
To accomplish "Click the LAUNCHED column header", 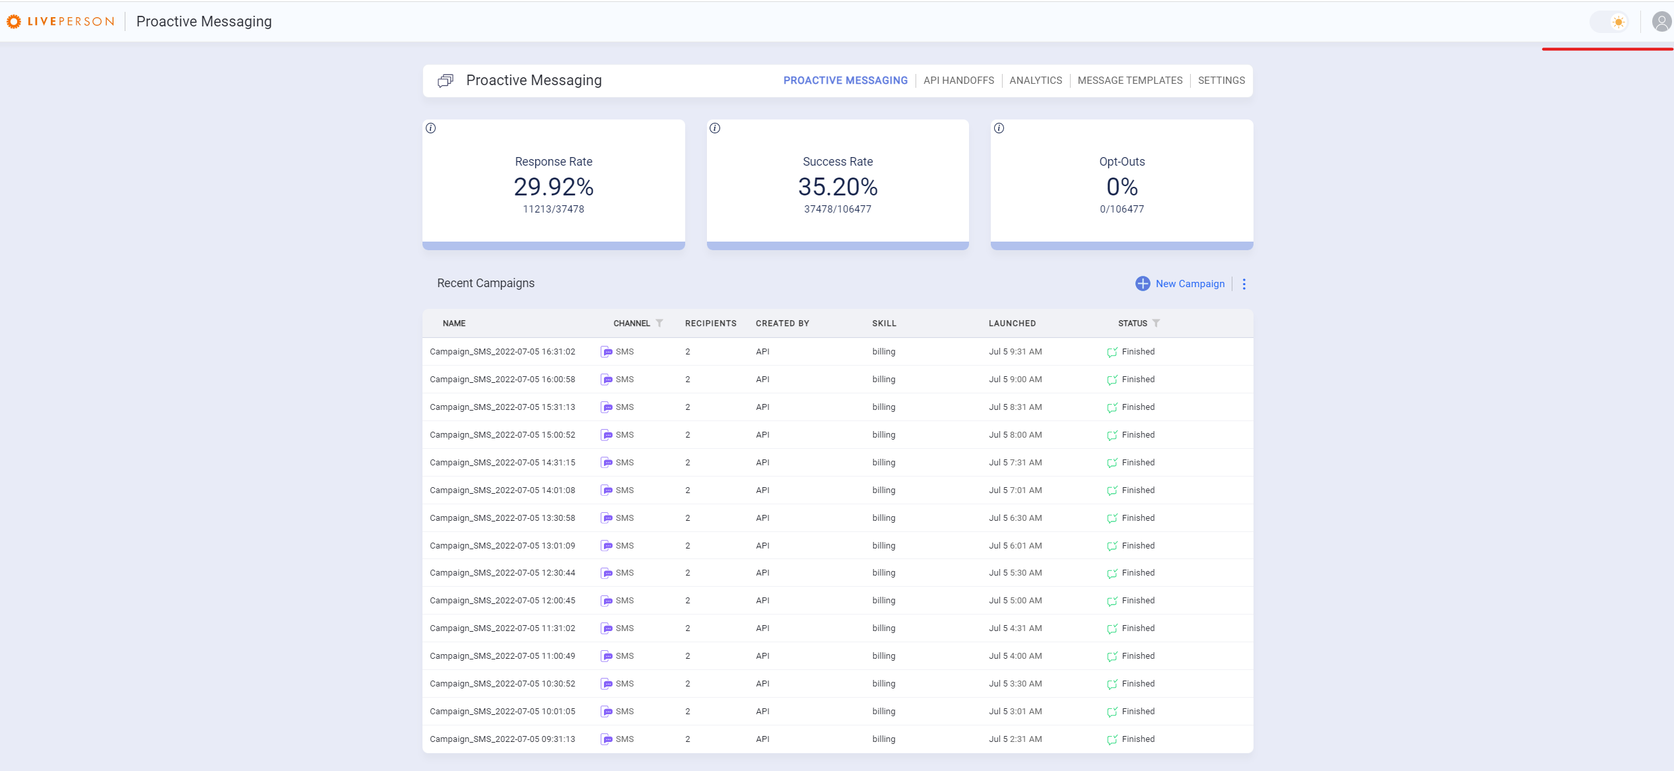I will click(x=1012, y=323).
